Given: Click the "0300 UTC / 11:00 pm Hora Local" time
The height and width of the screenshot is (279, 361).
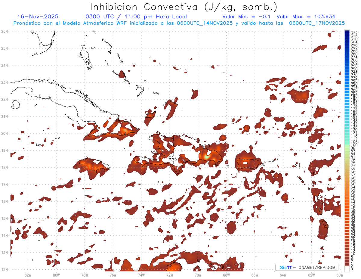Looking at the screenshot, I should click(x=136, y=17).
